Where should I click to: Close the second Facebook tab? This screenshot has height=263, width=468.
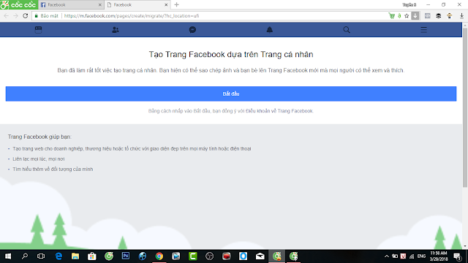pos(166,5)
